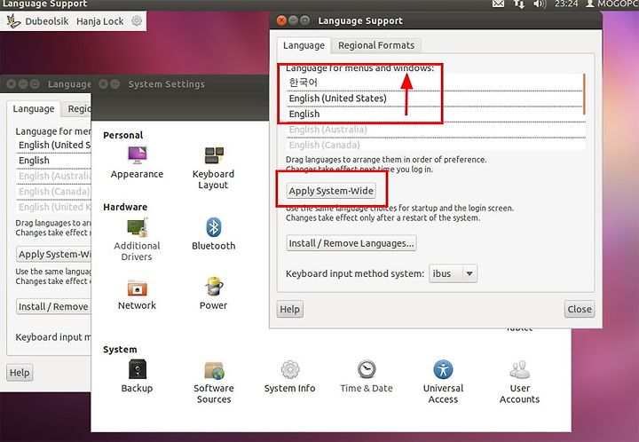Open Appearance settings icon
Image resolution: width=639 pixels, height=442 pixels.
[x=137, y=155]
